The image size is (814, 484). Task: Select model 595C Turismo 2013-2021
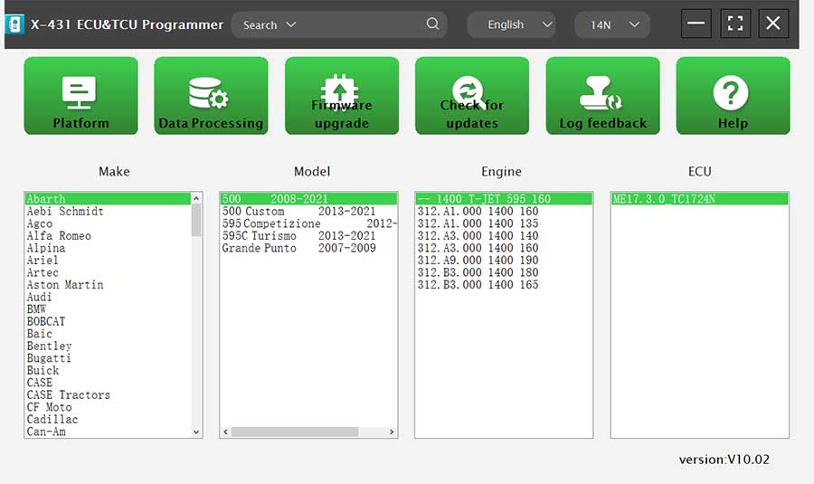click(309, 236)
